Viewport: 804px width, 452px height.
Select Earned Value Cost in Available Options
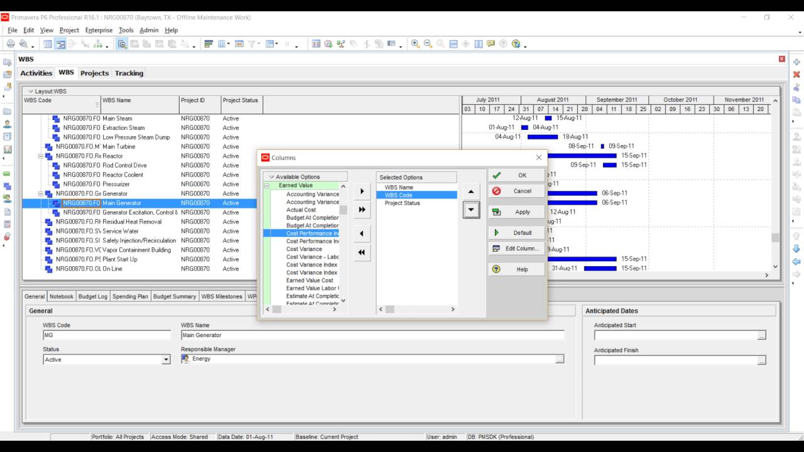coord(310,281)
